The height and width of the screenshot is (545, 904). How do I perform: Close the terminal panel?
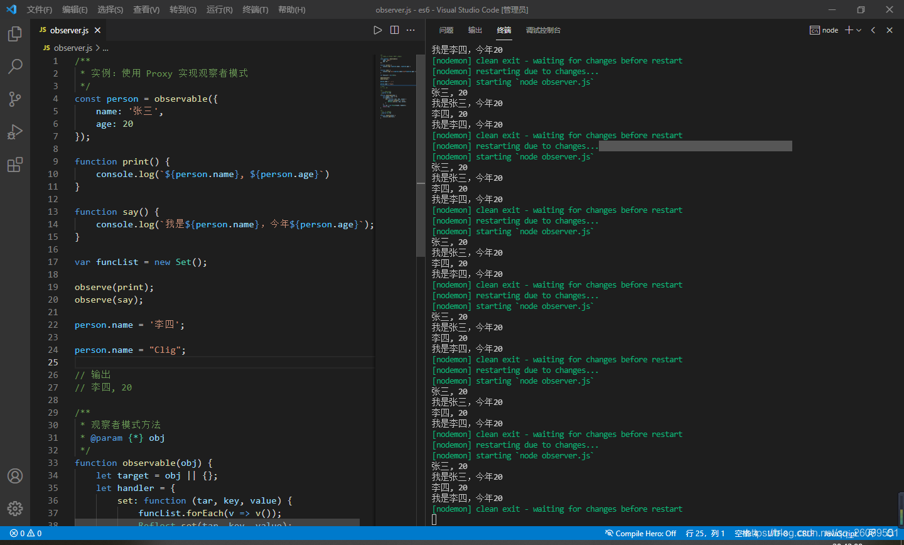pos(890,30)
